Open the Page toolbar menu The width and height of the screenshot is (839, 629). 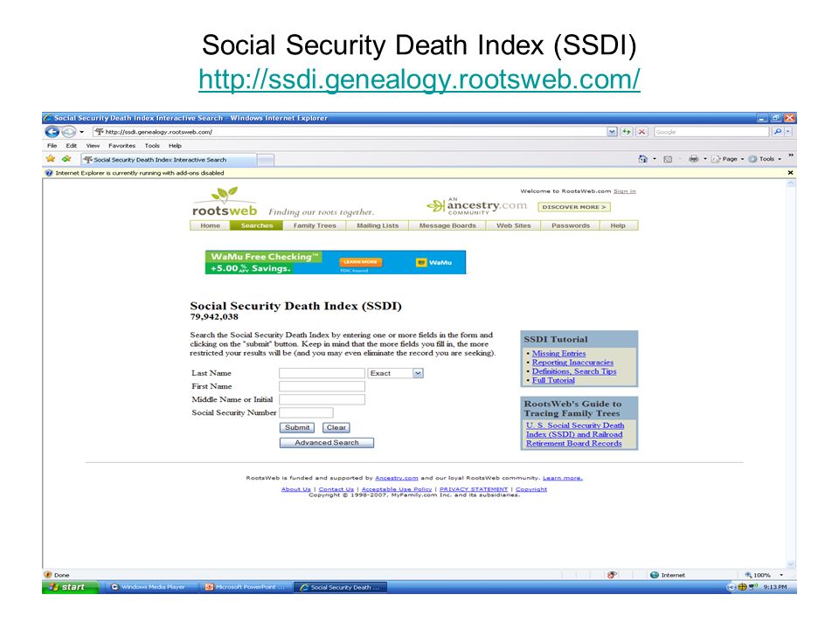(728, 159)
